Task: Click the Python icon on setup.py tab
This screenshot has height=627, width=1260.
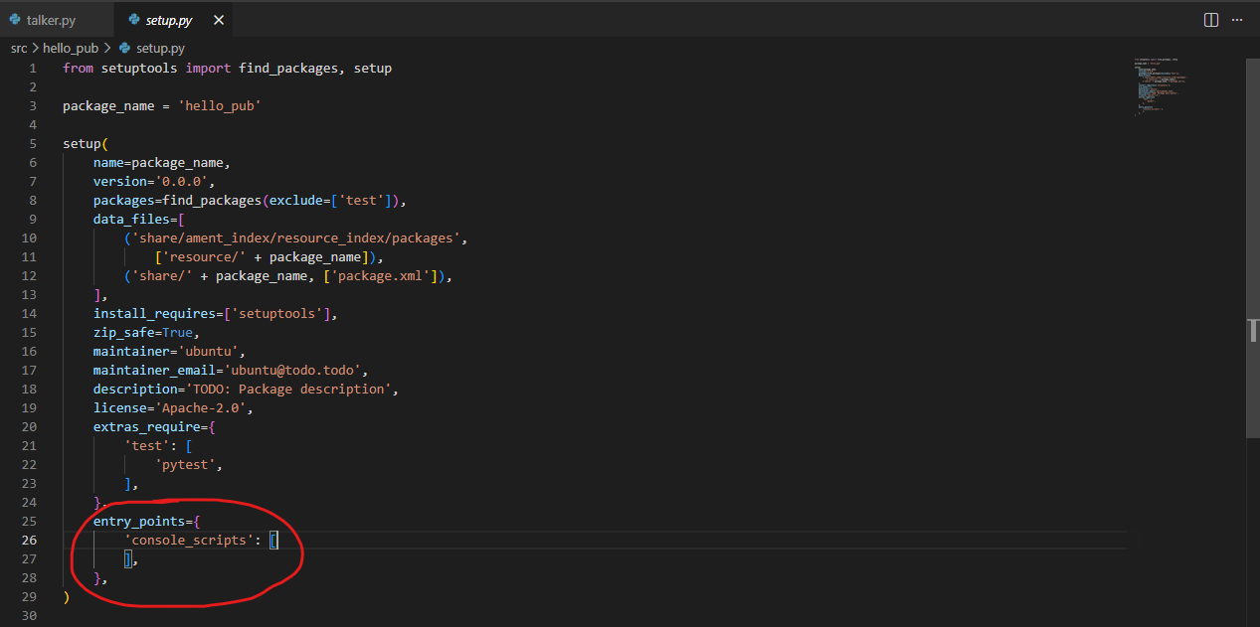Action: tap(133, 20)
